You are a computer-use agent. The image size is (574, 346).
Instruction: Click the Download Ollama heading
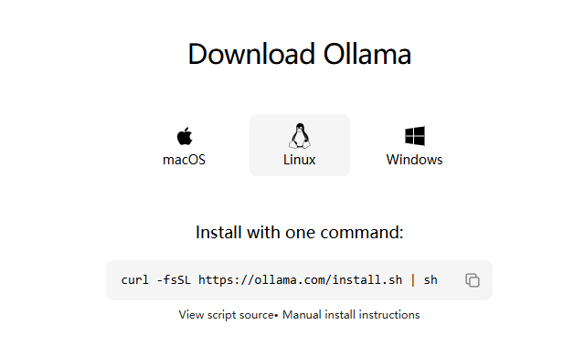pos(300,54)
